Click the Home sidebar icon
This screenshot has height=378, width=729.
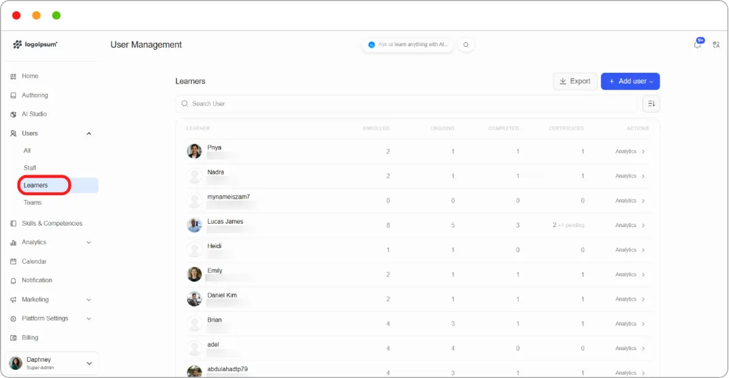point(13,76)
